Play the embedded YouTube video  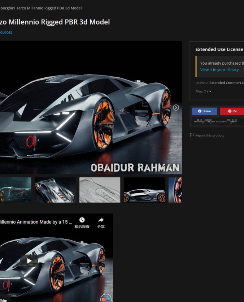coord(29,260)
